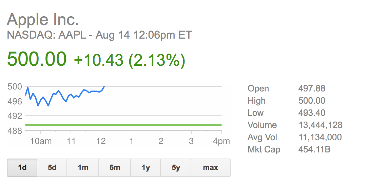Image resolution: width=369 pixels, height=187 pixels.
Task: Show the max history range
Action: point(210,168)
